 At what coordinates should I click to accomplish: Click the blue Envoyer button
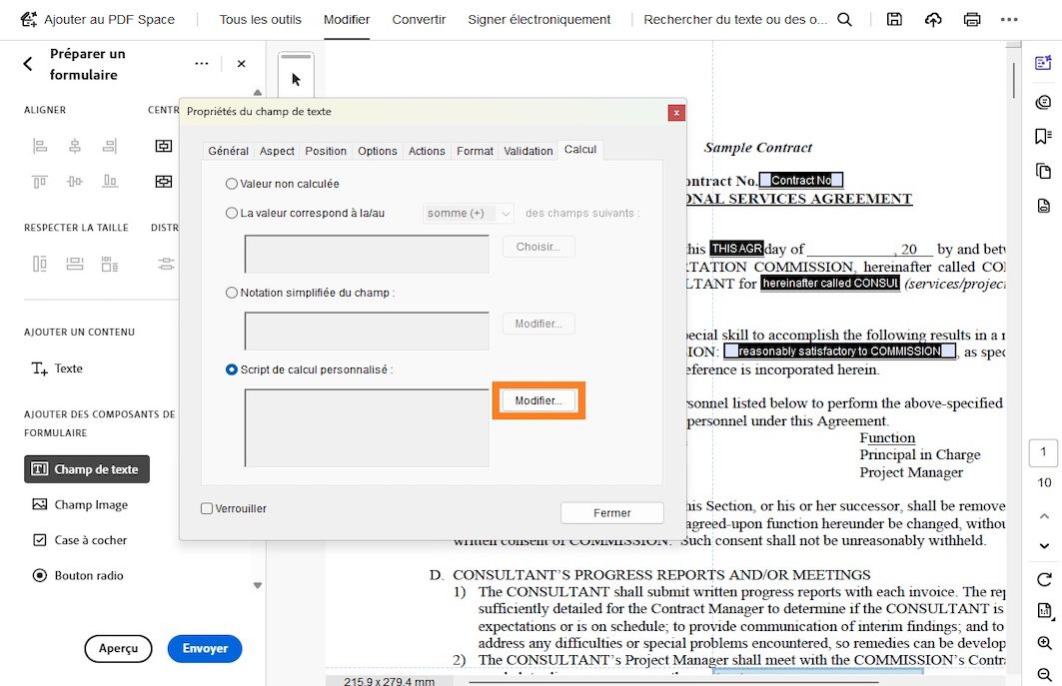[204, 648]
